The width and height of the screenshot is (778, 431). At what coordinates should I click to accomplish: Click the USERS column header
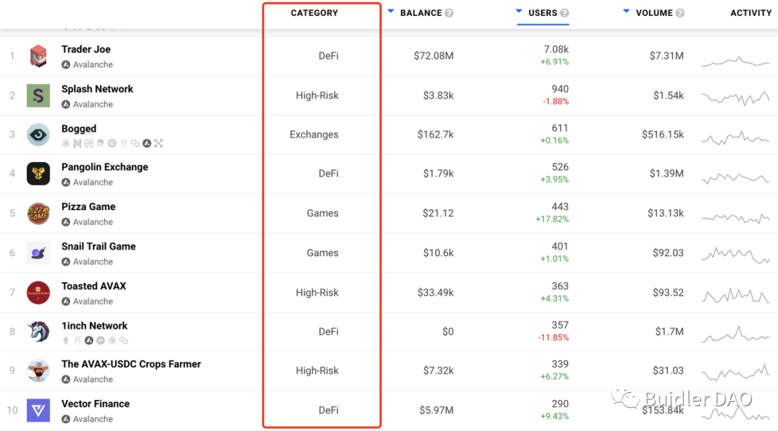(543, 14)
